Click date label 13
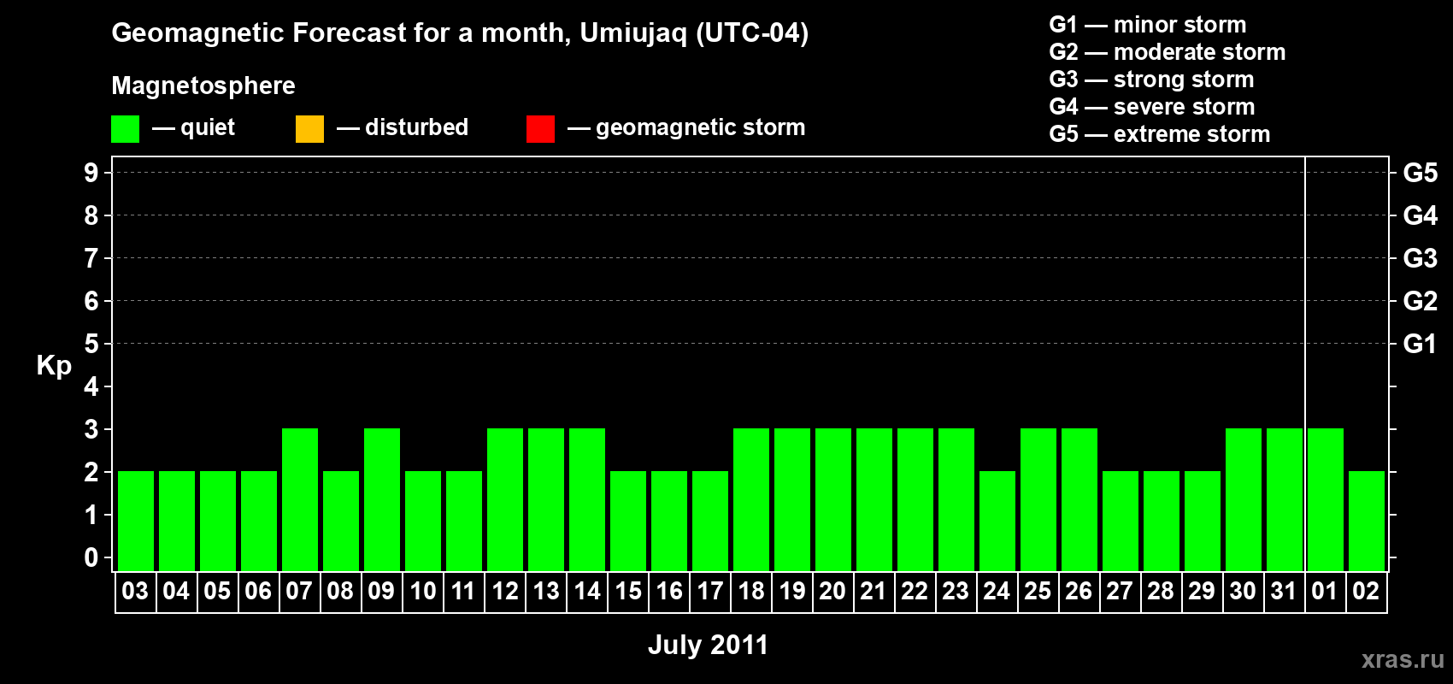Image resolution: width=1453 pixels, height=684 pixels. click(545, 591)
